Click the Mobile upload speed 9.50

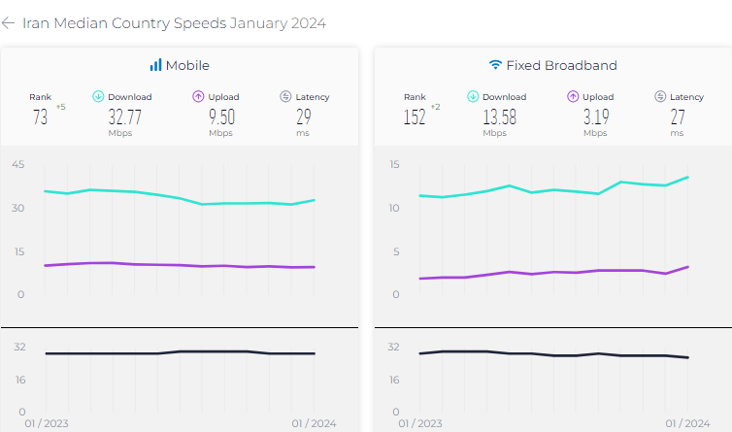[x=220, y=117]
